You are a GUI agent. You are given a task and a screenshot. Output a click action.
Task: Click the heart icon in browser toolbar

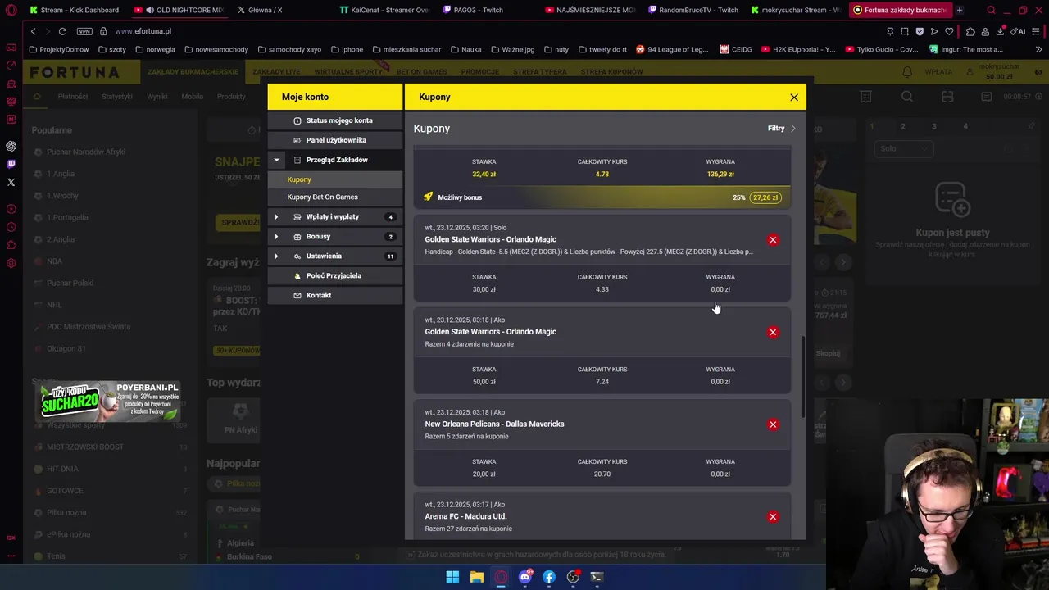click(x=949, y=31)
